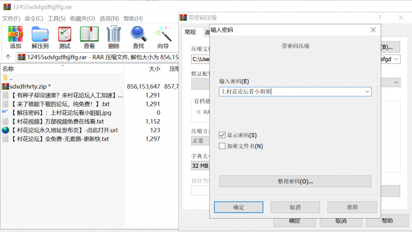Close the 输入密码 dialog
The height and width of the screenshot is (232, 412).
pyautogui.click(x=373, y=30)
